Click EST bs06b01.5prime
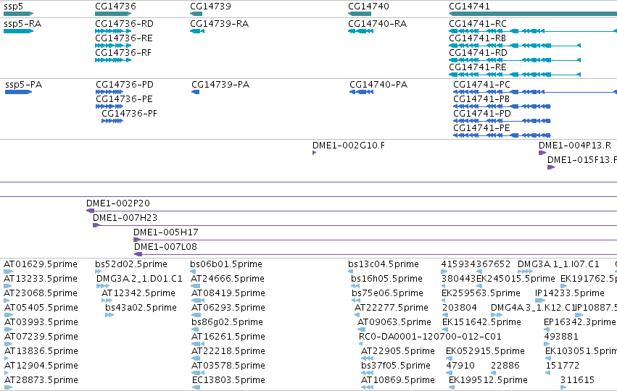The width and height of the screenshot is (617, 391). 226,264
